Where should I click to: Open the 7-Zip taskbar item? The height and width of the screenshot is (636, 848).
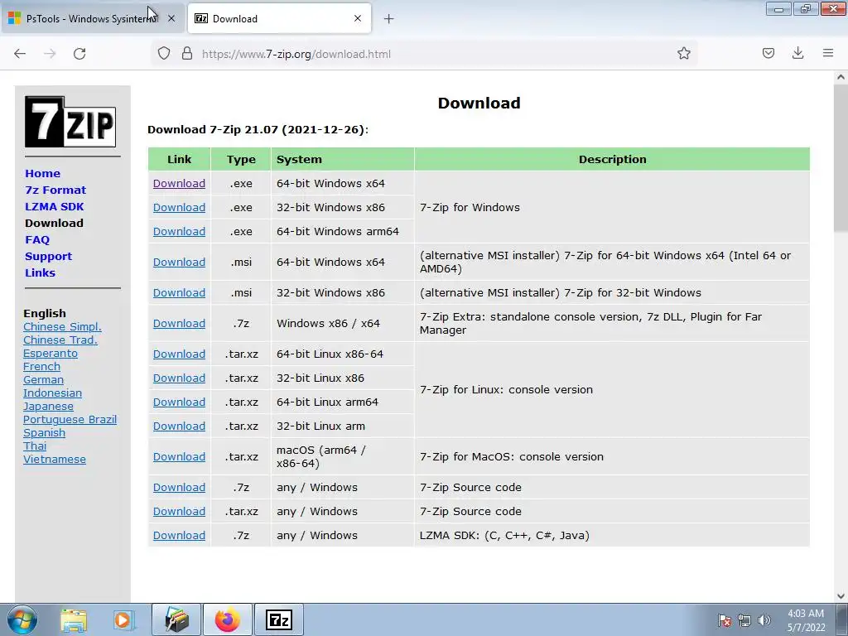pos(279,619)
